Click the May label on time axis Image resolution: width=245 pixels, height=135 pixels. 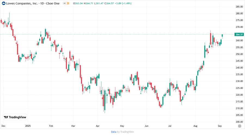point(122,126)
